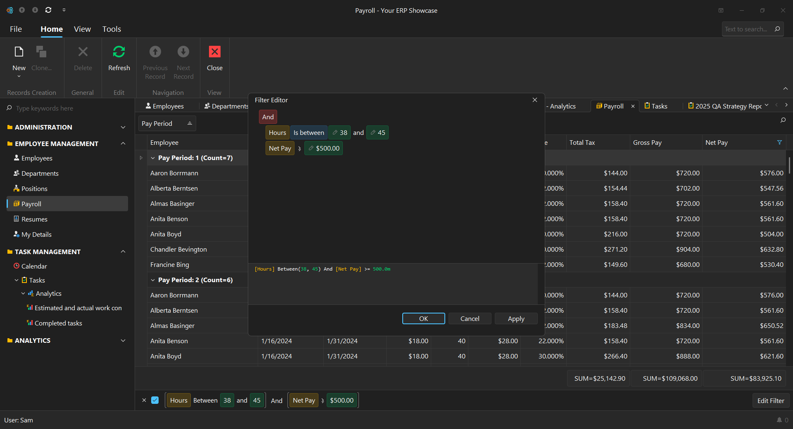793x429 pixels.
Task: Click the grid search magnifier icon
Action: click(x=783, y=120)
